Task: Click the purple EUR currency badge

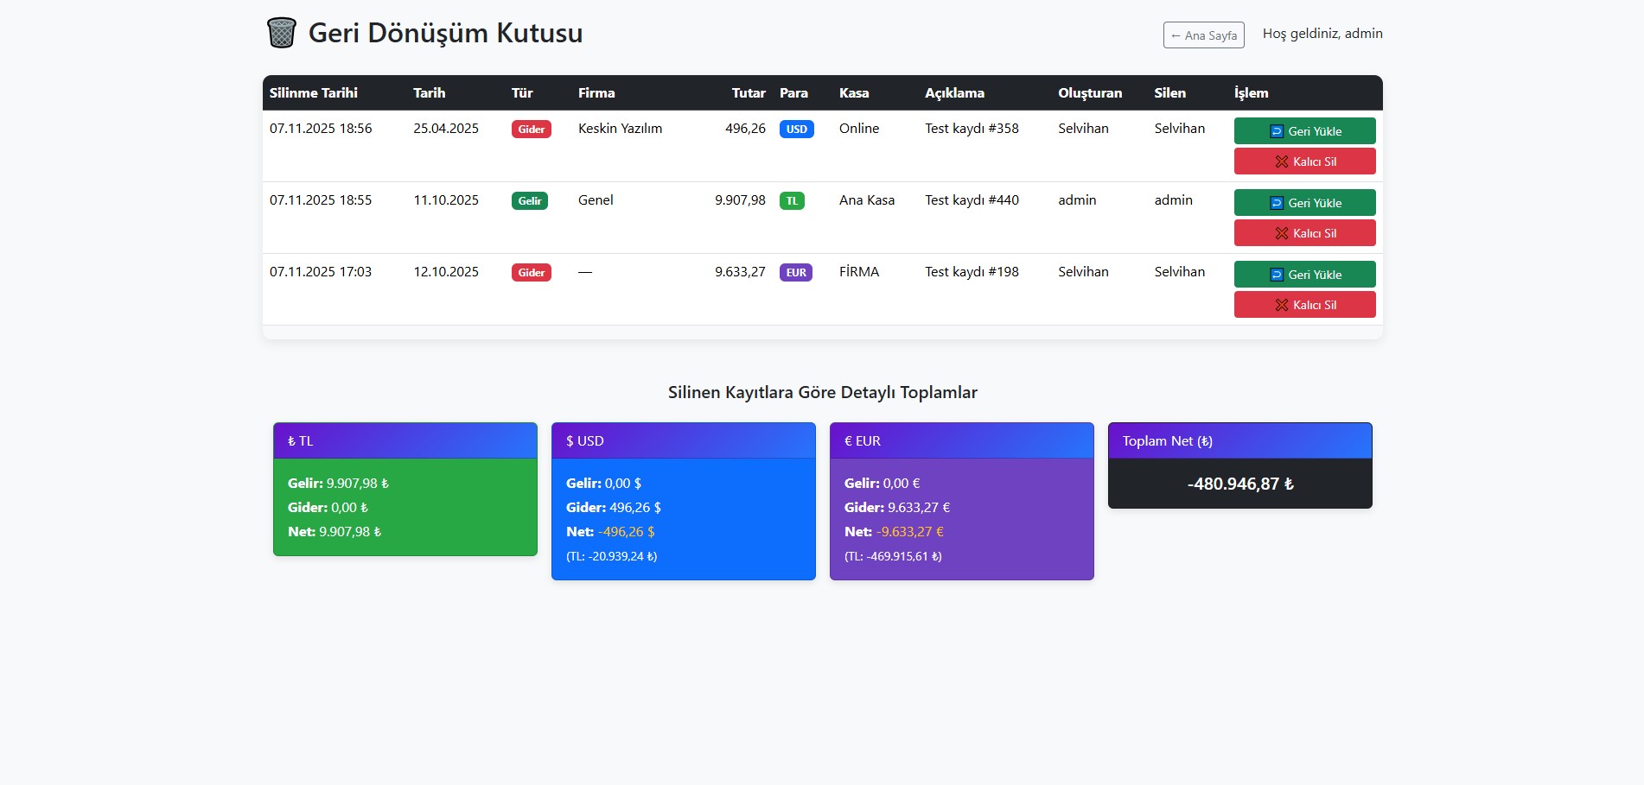Action: coord(795,273)
